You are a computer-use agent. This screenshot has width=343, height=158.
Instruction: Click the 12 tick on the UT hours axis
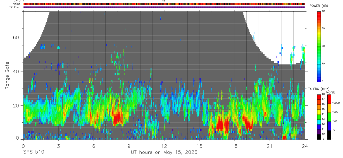click(x=164, y=146)
